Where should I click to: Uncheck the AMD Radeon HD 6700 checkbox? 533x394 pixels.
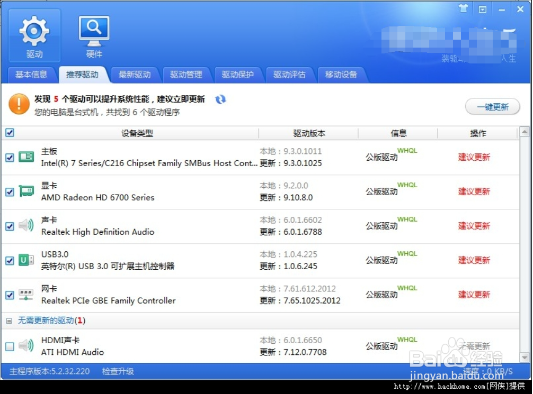[10, 192]
